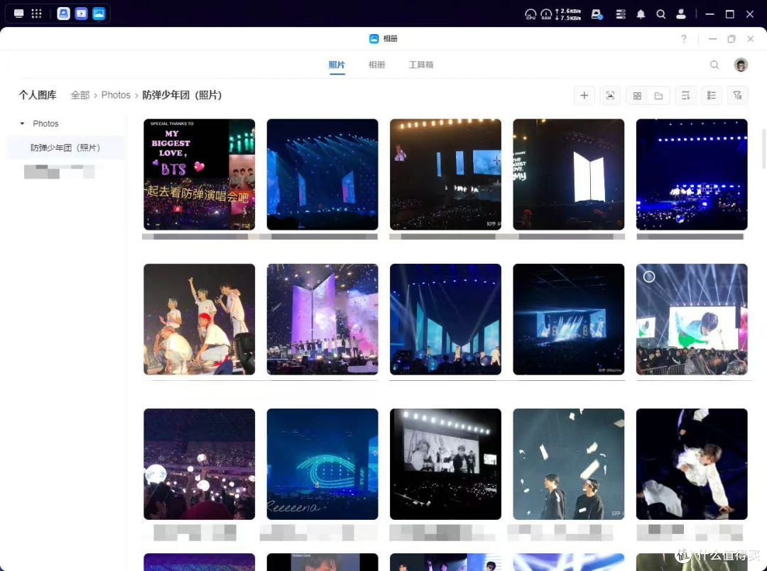Switch to the 工具箱 tab
This screenshot has width=767, height=571.
point(421,65)
